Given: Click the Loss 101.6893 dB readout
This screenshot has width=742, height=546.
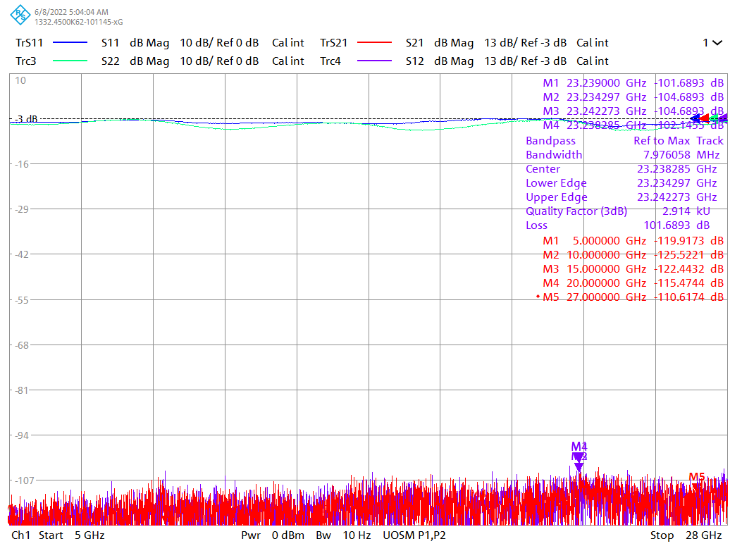Looking at the screenshot, I should 617,225.
